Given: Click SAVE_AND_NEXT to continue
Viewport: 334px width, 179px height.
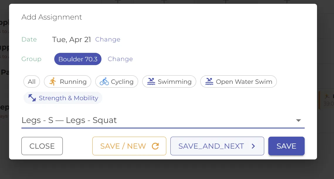Looking at the screenshot, I should click(217, 146).
